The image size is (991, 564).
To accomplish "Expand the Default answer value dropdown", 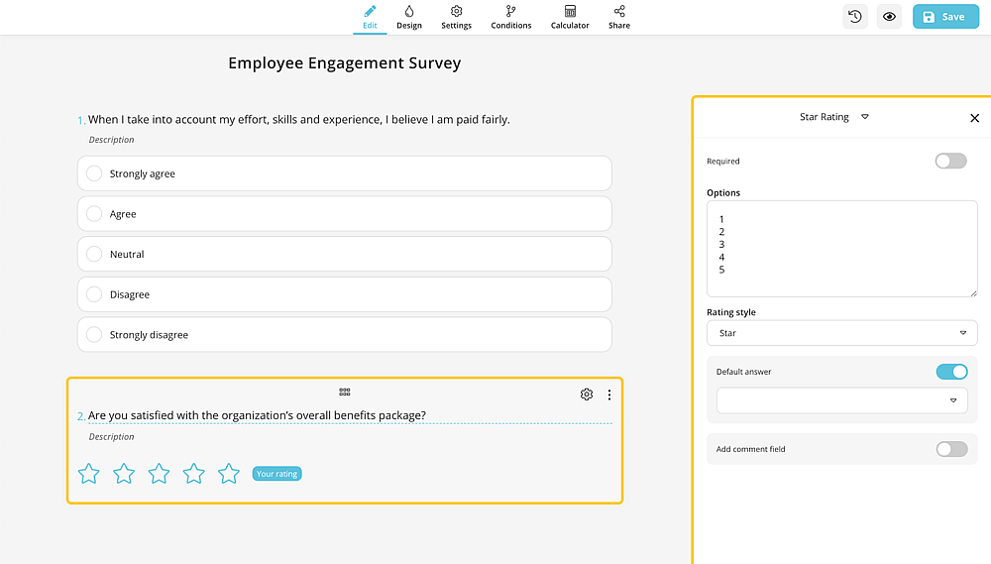I will [841, 400].
